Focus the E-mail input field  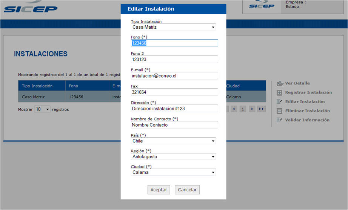[x=174, y=76]
